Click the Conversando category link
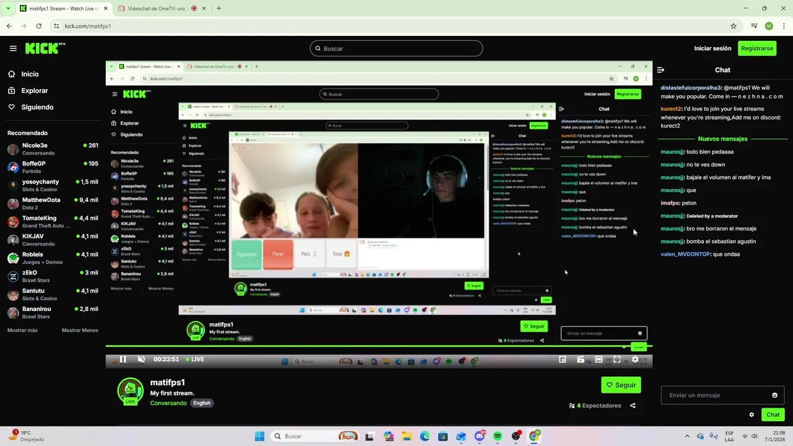 point(169,403)
